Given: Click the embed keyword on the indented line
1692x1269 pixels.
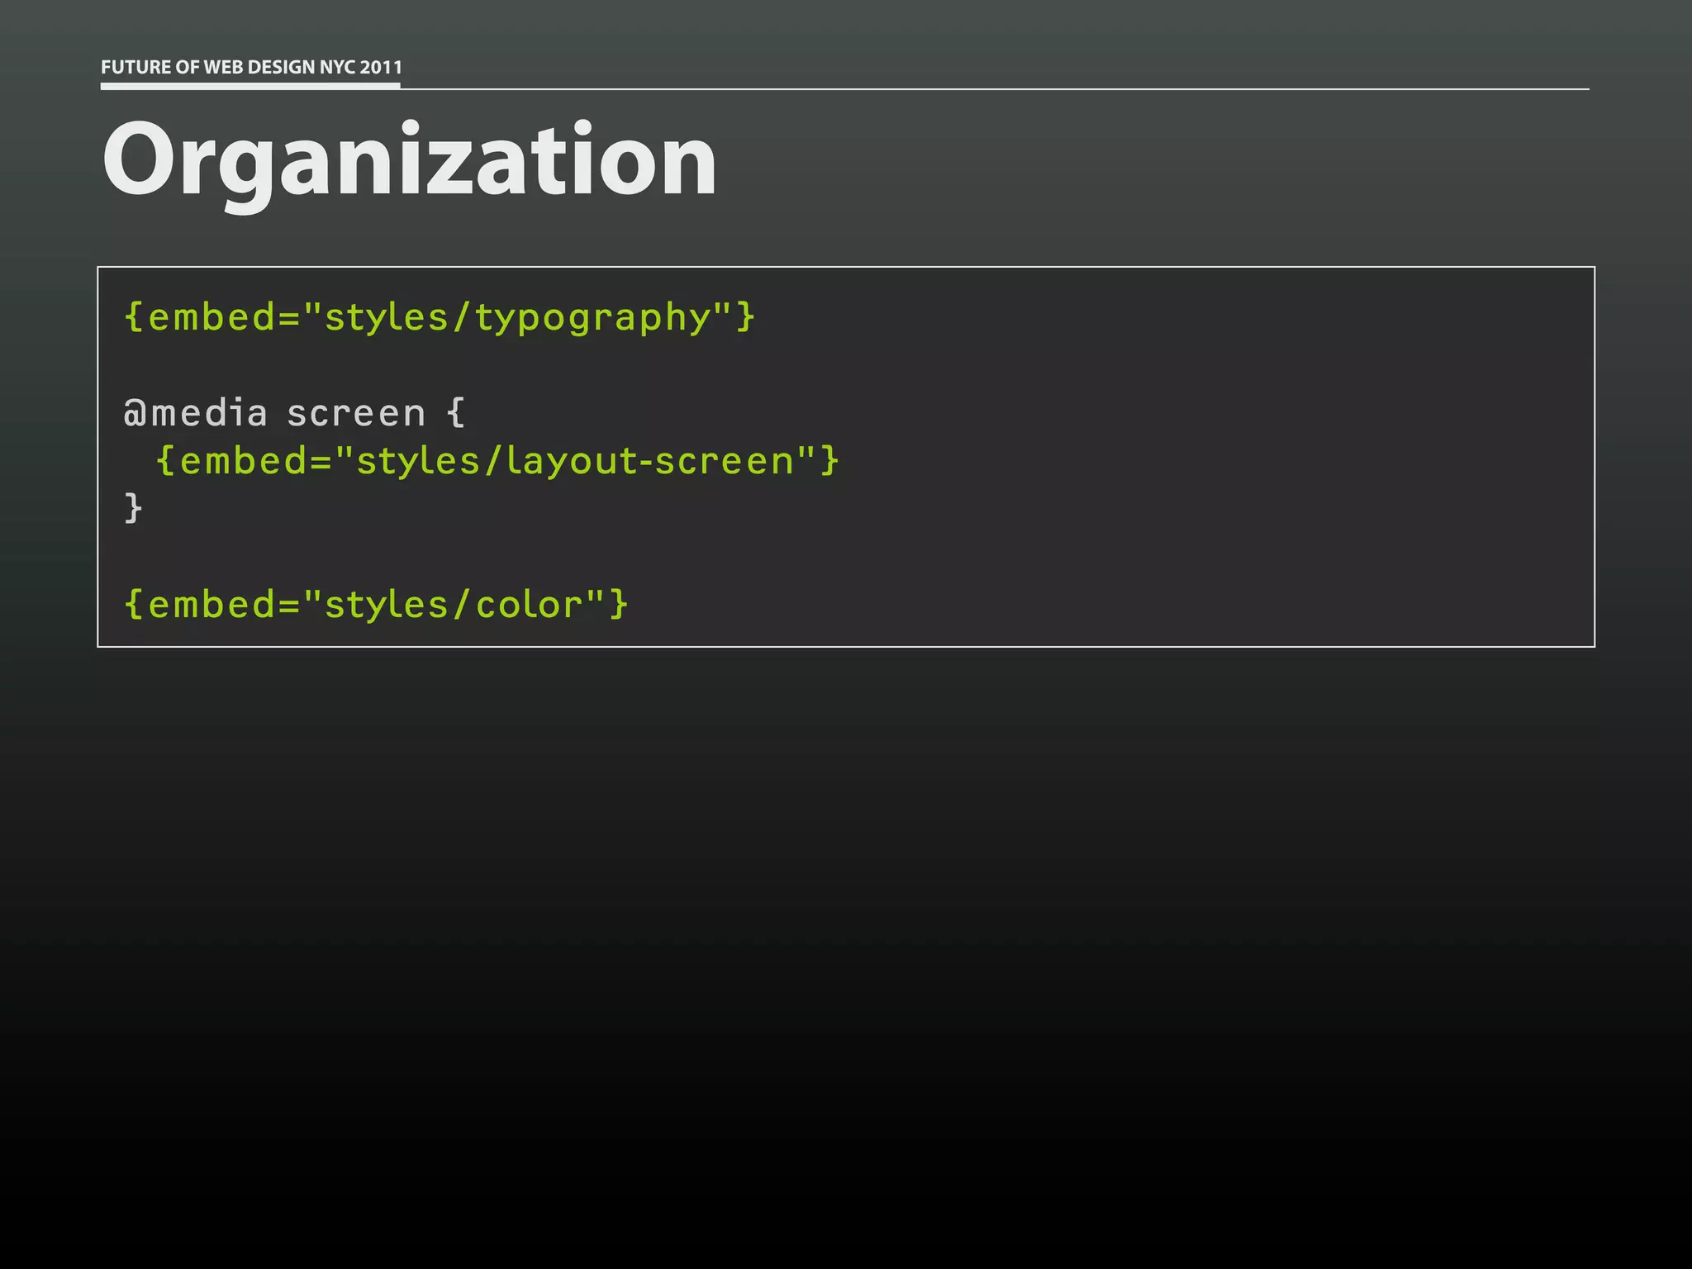Looking at the screenshot, I should click(x=244, y=461).
